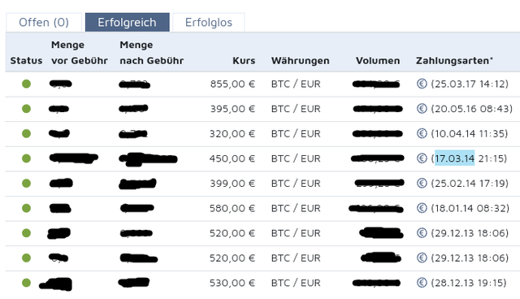Click euro icon for the 20.05.16 trade
This screenshot has width=520, height=299.
tap(422, 108)
